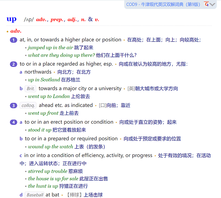Select the red "n." part of speech in header
221x198 pixels.
(x=83, y=19)
